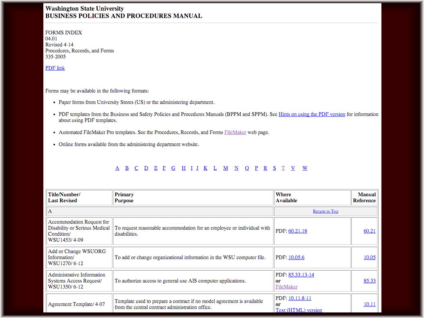424x318 pixels.
Task: Jump to letter M in the index
Action: (226, 168)
